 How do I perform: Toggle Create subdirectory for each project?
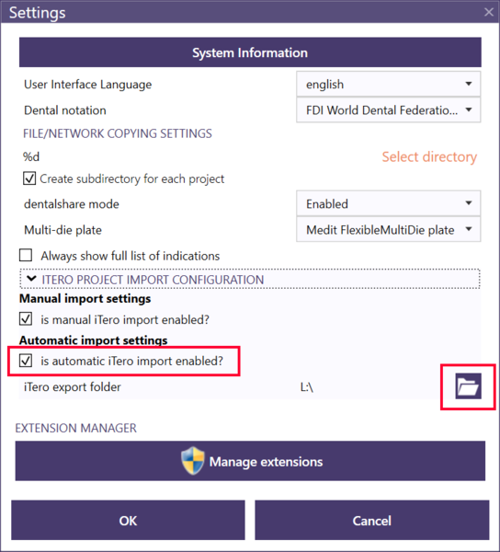pos(29,178)
